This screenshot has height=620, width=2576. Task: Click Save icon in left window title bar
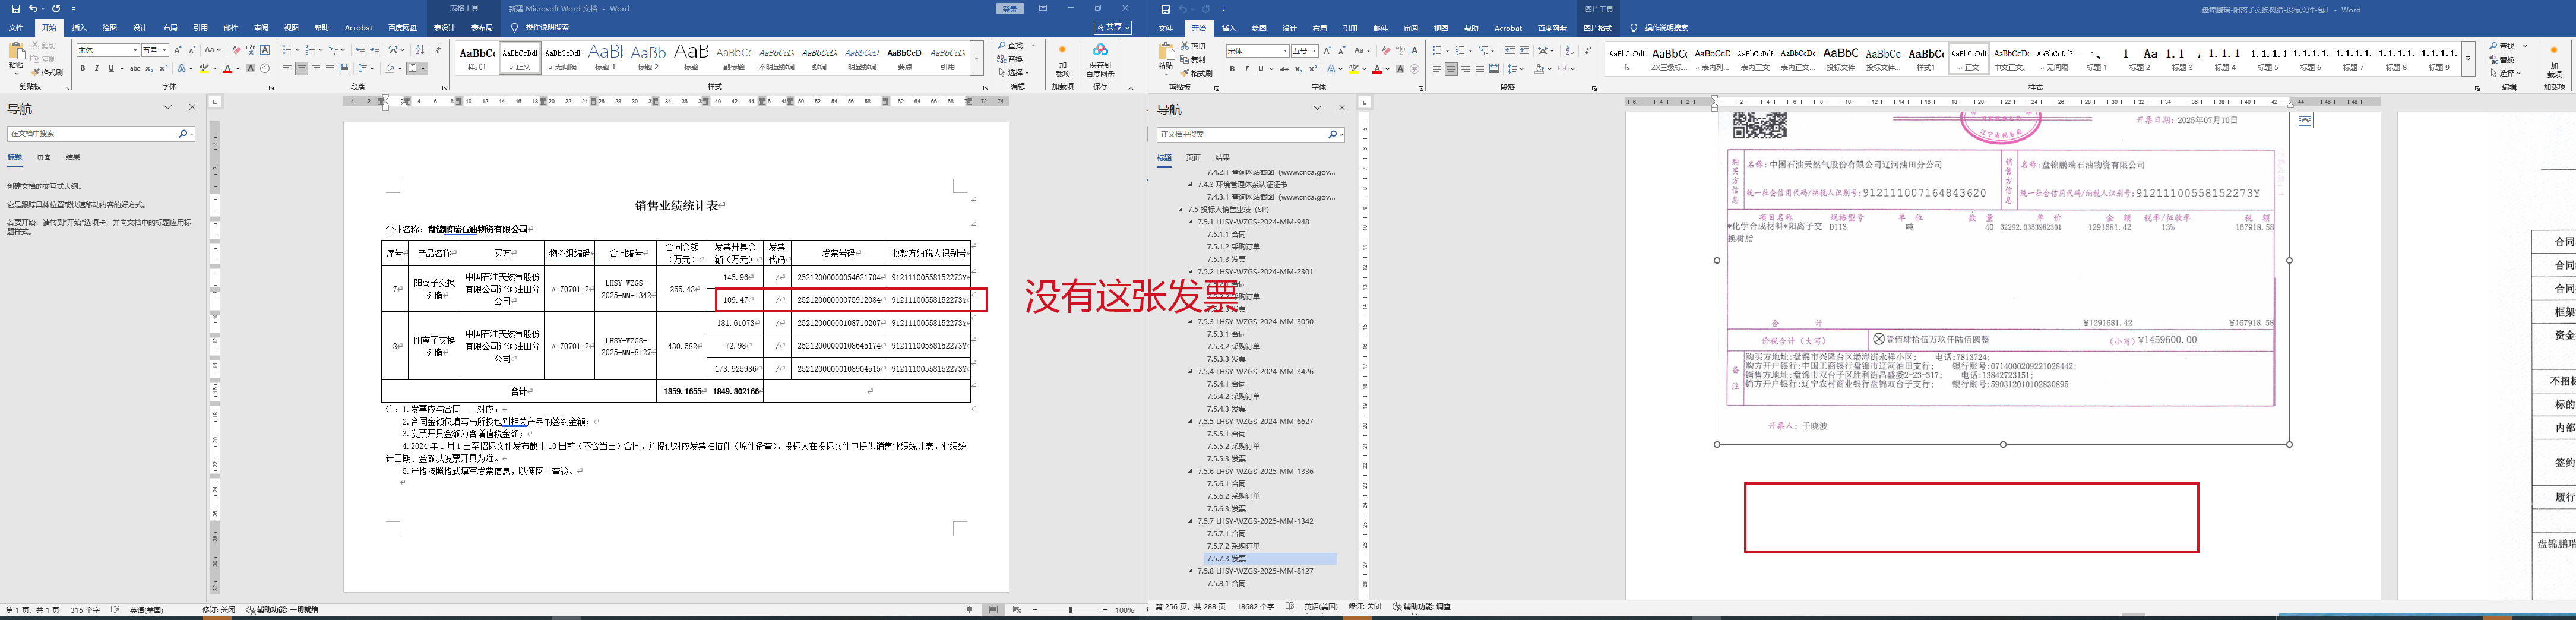[x=15, y=9]
